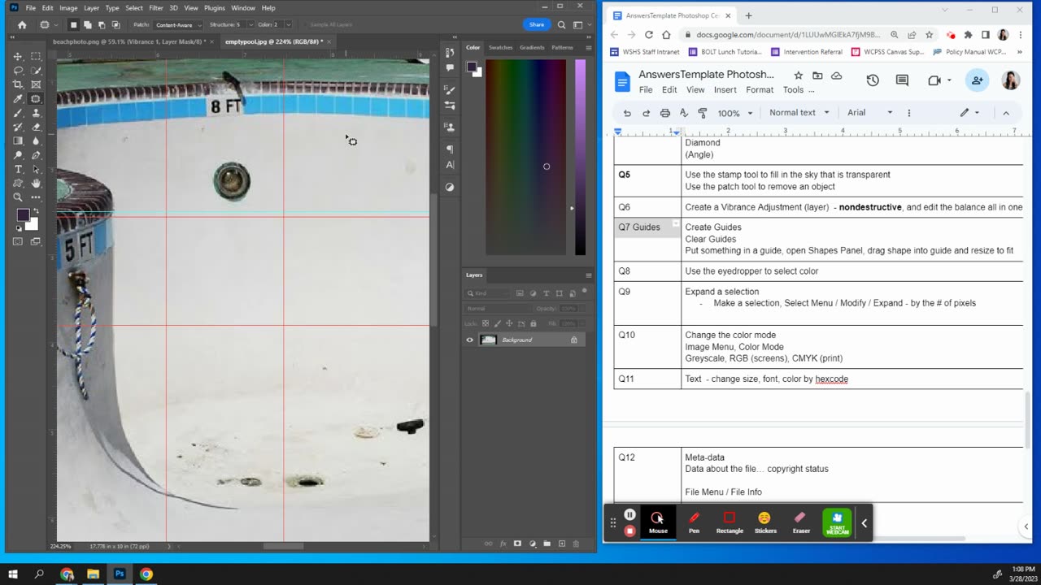Create a new layer via plus icon
Image resolution: width=1041 pixels, height=585 pixels.
tap(561, 544)
